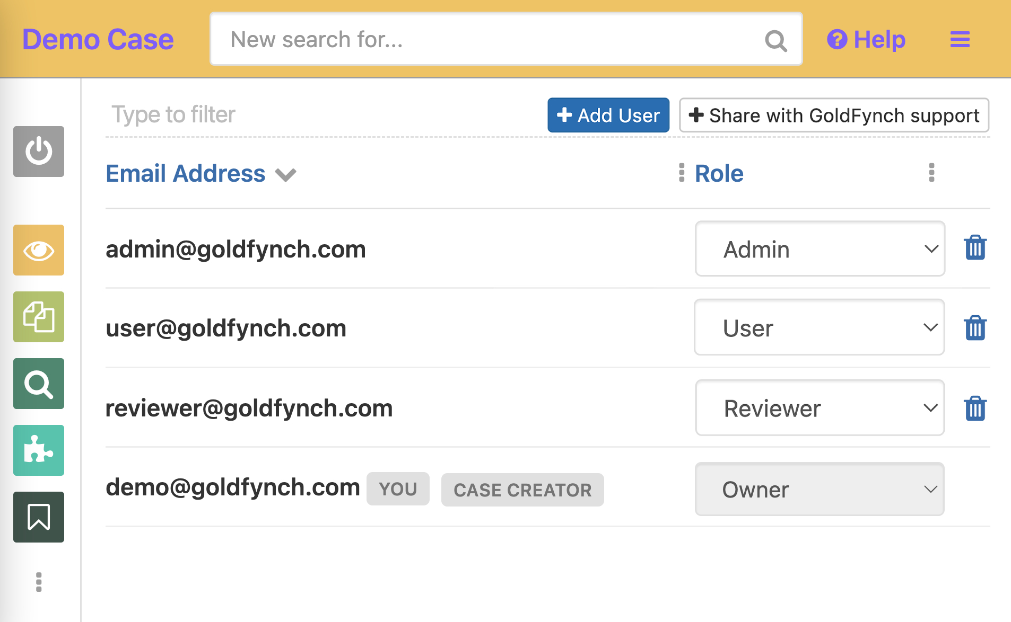The width and height of the screenshot is (1011, 622).
Task: Open Role column options dots
Action: pos(931,173)
